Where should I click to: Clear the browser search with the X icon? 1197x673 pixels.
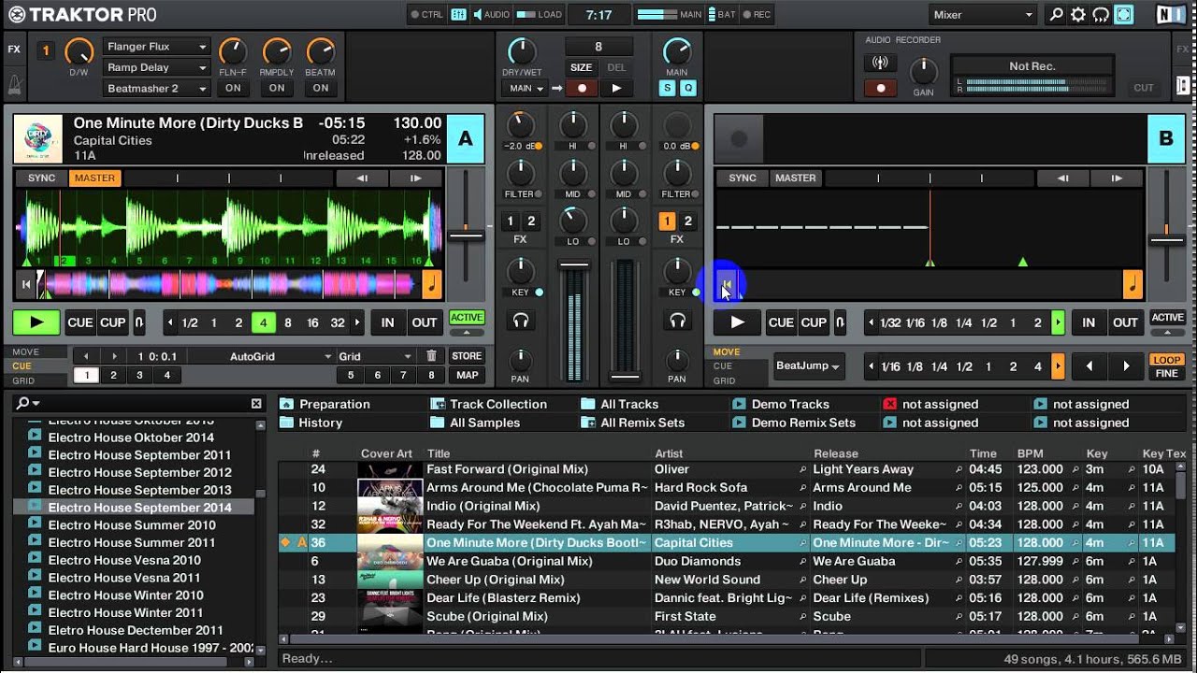pos(256,404)
